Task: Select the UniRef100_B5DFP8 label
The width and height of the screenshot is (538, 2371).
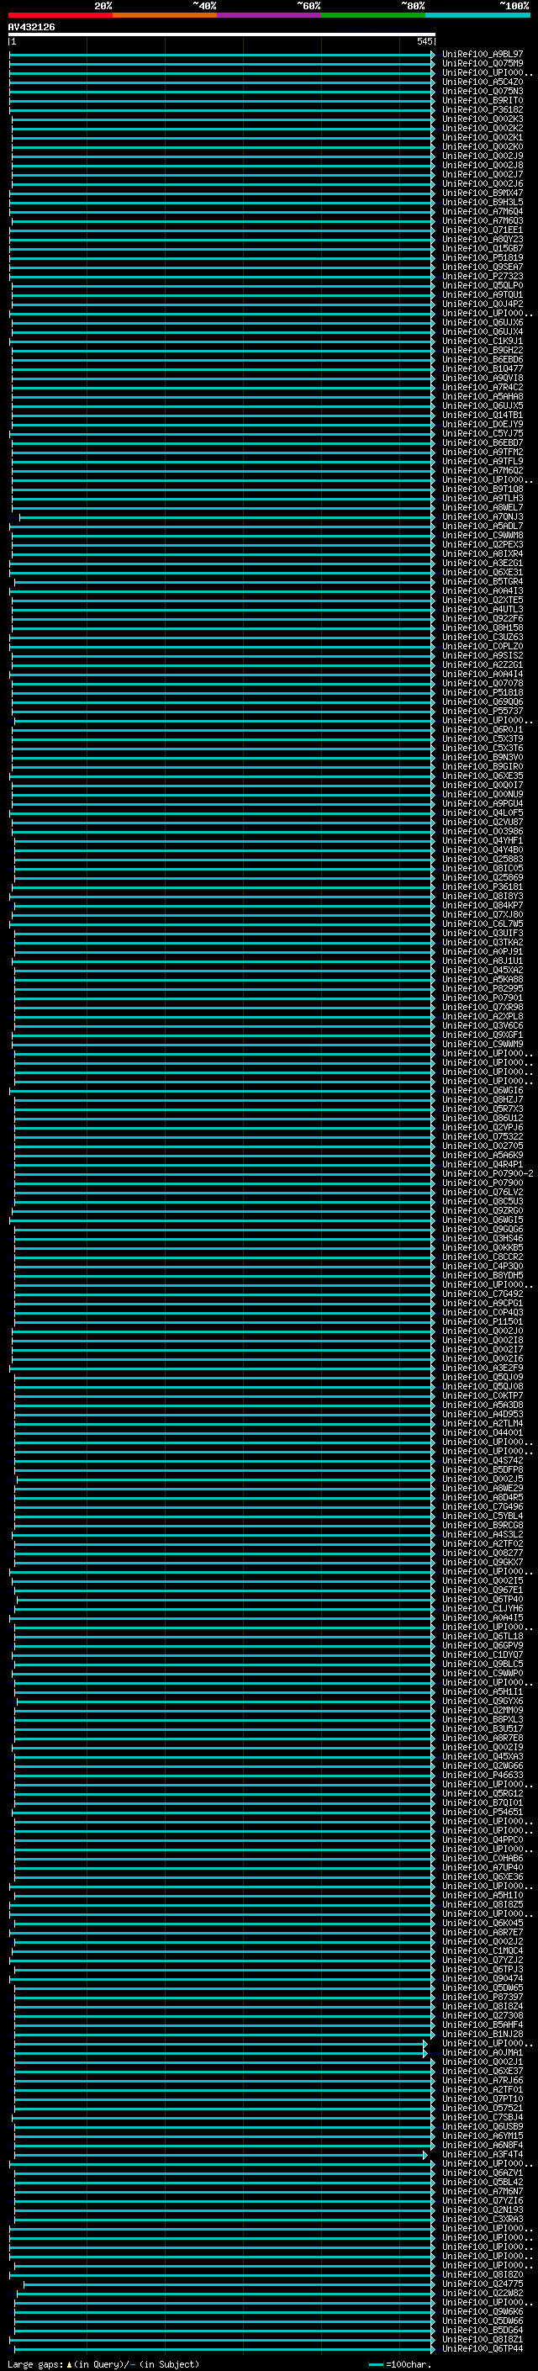Action: 482,1471
